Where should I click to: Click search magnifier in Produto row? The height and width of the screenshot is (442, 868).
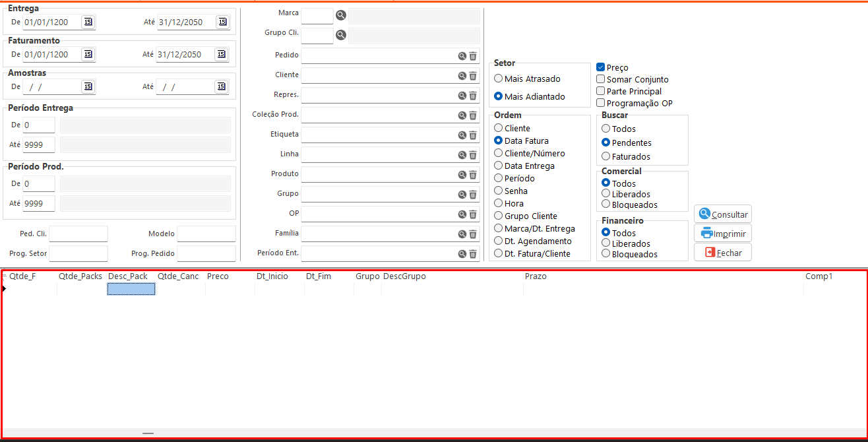[462, 175]
